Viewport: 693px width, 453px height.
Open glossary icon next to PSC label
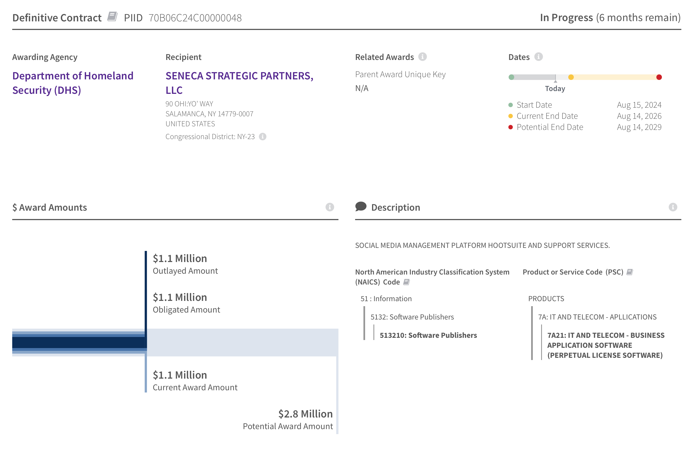[x=629, y=272]
